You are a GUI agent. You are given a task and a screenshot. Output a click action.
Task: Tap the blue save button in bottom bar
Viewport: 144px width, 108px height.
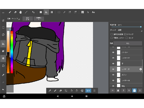tap(88, 91)
